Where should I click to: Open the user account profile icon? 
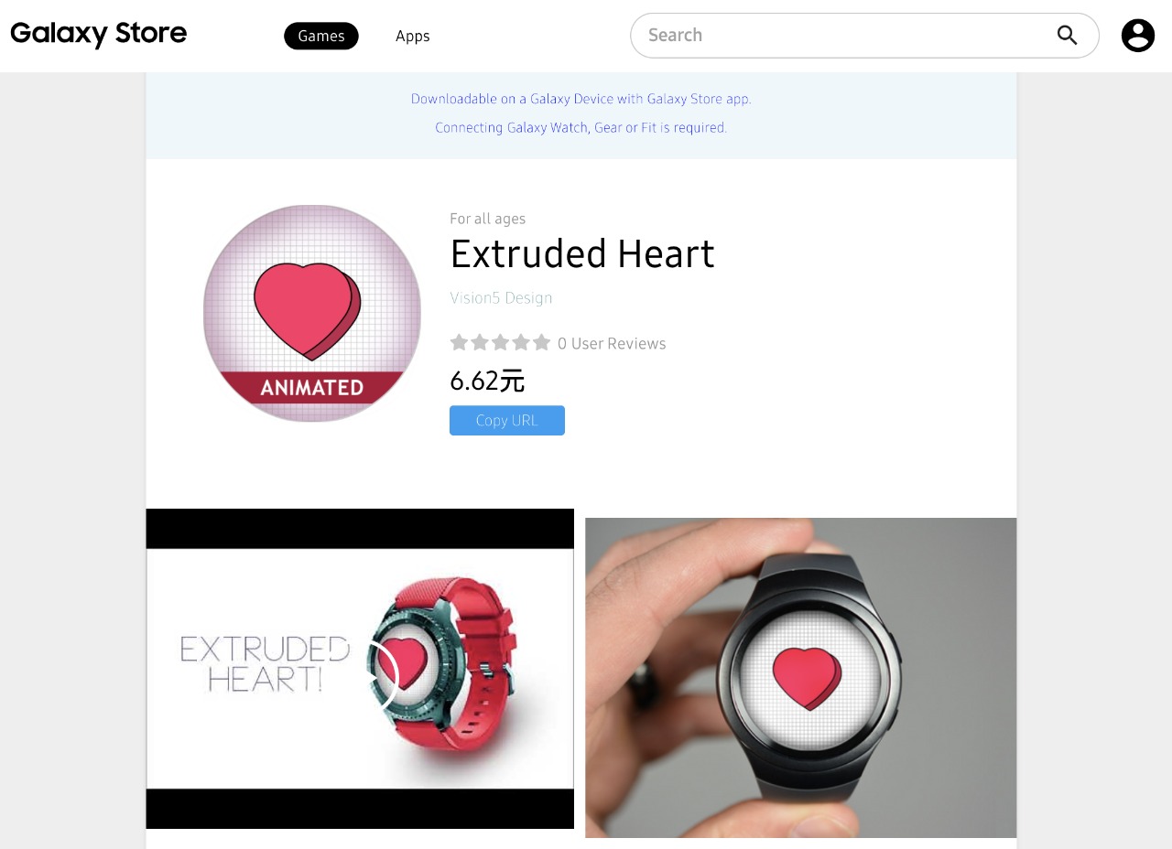[x=1138, y=36]
